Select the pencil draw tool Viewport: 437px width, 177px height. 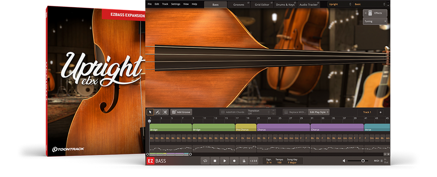[x=157, y=112]
